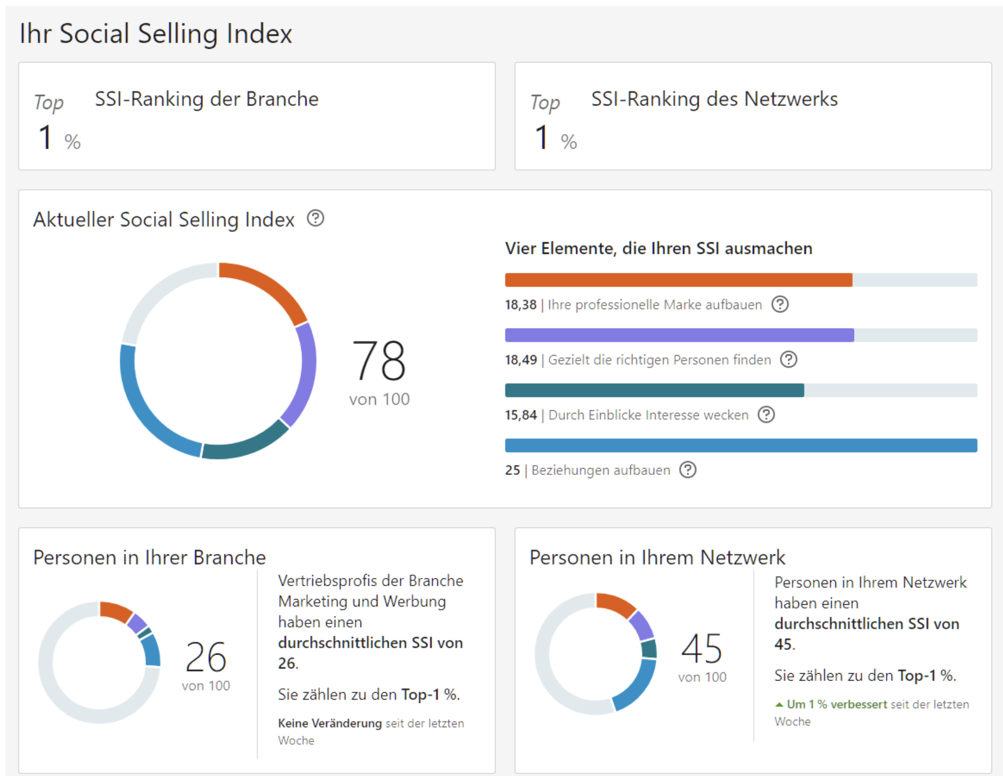Click help icon beside Aktueller Social Selling Index
Screen dimensions: 1003x776
(x=315, y=218)
